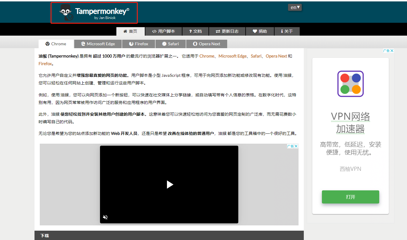Click the 广告 label on the video banner
Viewport: 407px width, 240px height.
tap(290, 146)
